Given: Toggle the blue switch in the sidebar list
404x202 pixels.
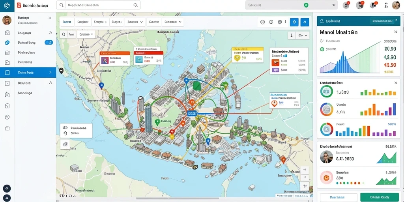Looking at the screenshot, I should (49, 43).
